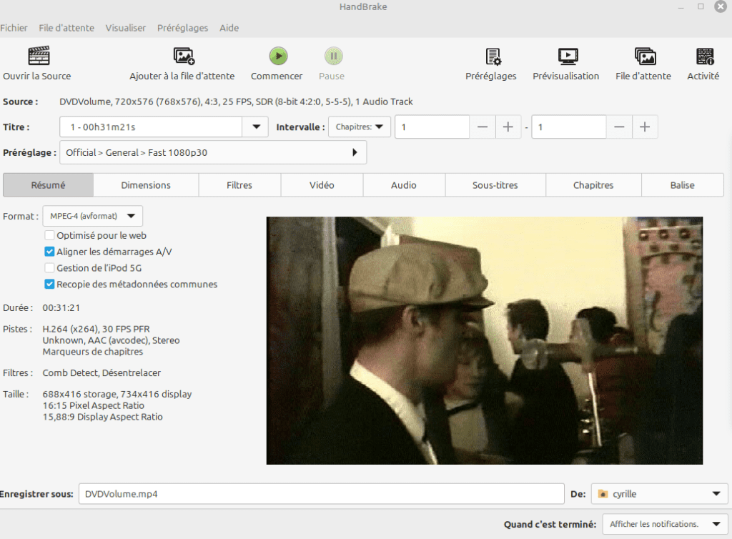Open the Préréglages presets icon
The image size is (732, 539).
(x=492, y=56)
